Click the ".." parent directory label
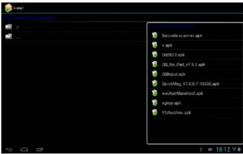 click(x=18, y=38)
